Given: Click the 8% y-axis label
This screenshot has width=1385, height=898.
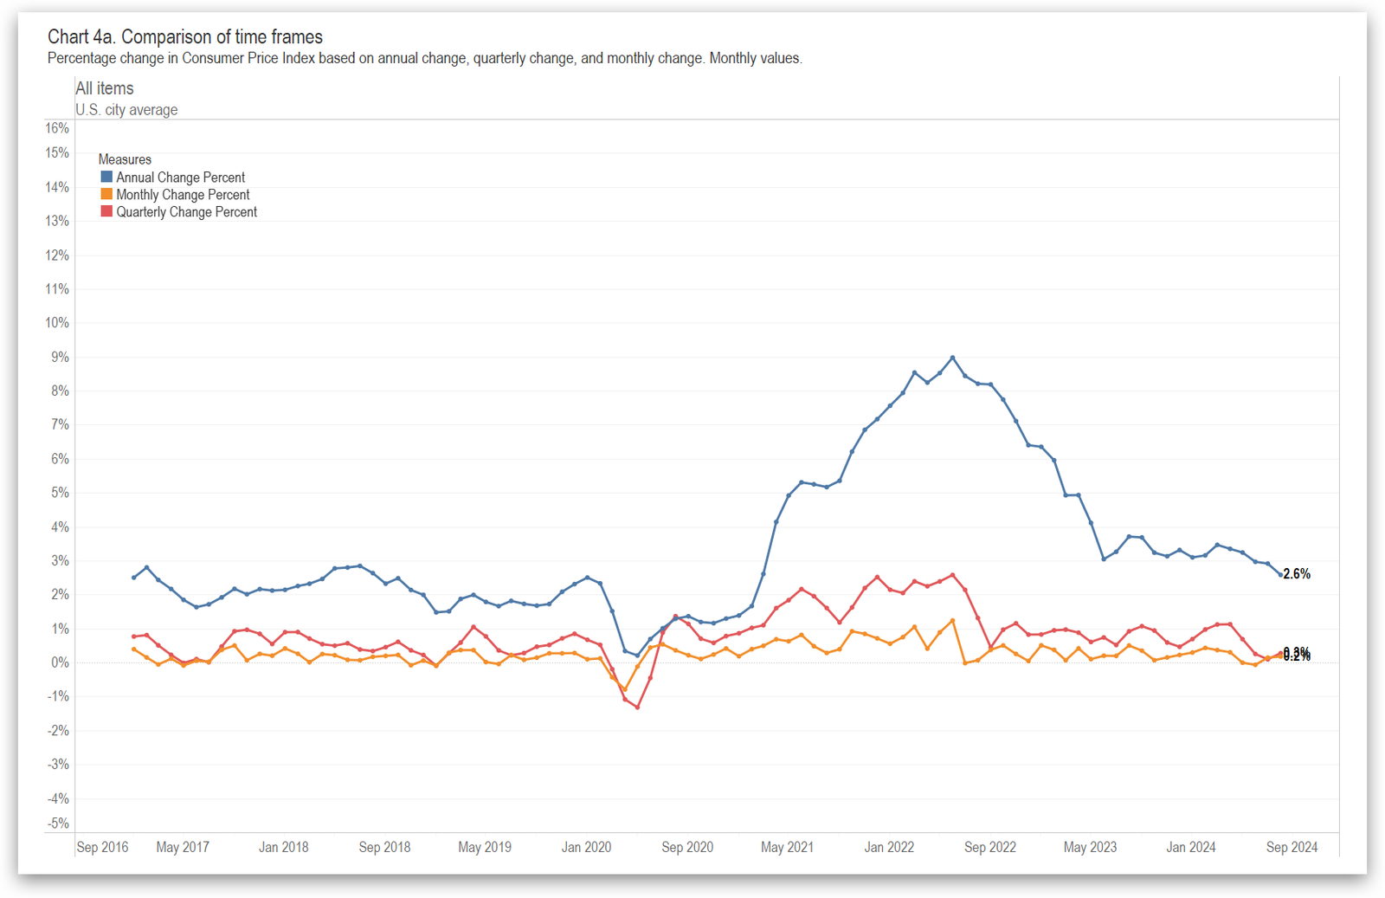Looking at the screenshot, I should click(61, 391).
